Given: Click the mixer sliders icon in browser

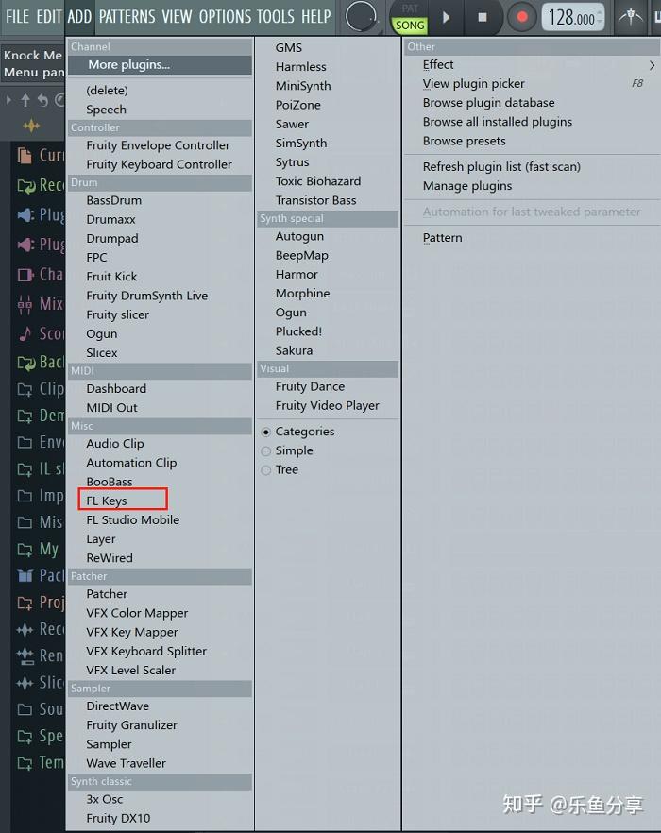Looking at the screenshot, I should pos(25,304).
